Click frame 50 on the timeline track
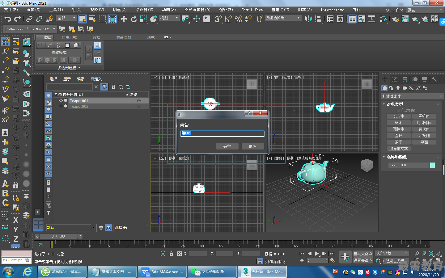Image resolution: width=445 pixels, height=278 pixels. 239,244
